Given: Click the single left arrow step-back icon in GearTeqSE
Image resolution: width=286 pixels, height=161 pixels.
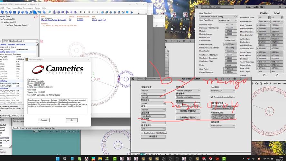Looking at the screenshot, I should (85, 12).
